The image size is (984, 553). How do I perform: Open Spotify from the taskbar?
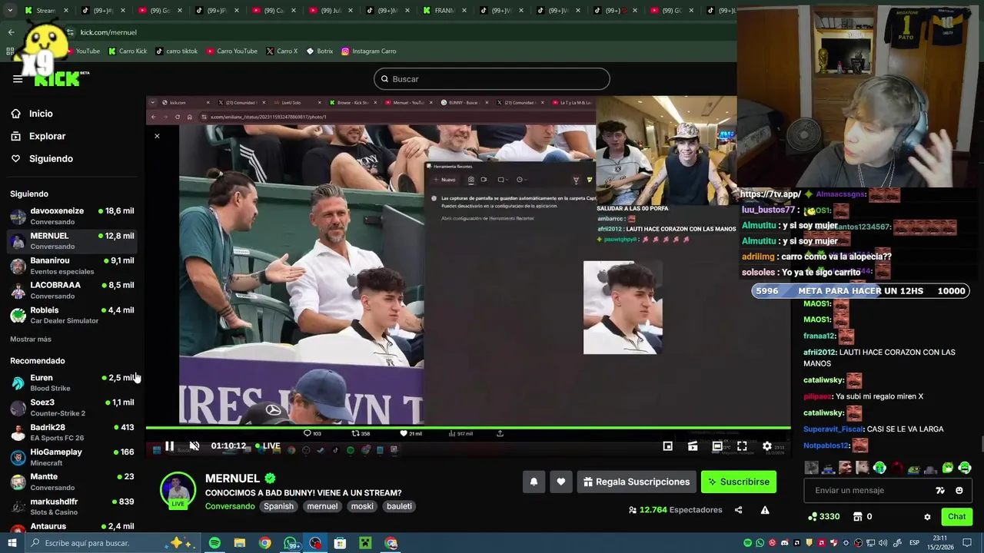pyautogui.click(x=214, y=543)
